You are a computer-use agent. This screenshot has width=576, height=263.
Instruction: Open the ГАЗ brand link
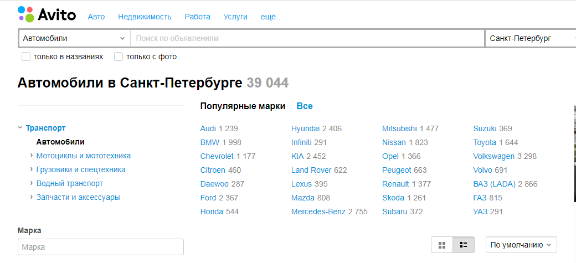[480, 198]
